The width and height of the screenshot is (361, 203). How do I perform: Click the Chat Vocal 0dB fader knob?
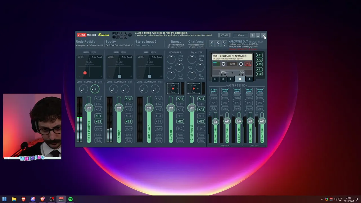[192, 108]
